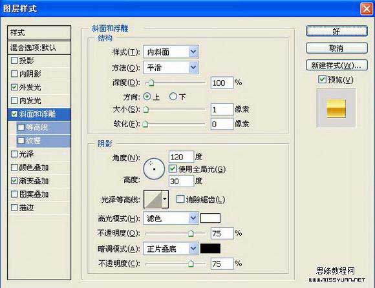
Task: Click the 新建样式 button
Action: (337, 65)
